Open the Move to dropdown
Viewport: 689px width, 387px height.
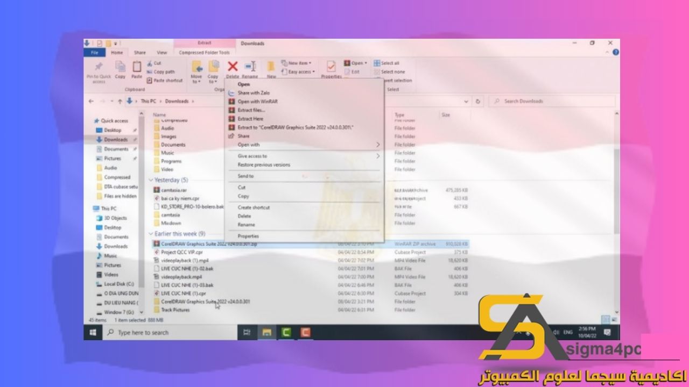tap(196, 79)
